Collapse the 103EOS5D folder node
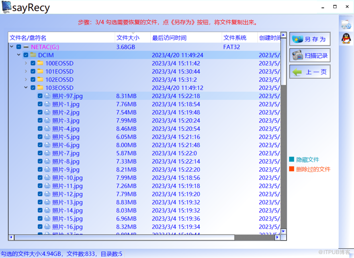 pyautogui.click(x=26, y=87)
